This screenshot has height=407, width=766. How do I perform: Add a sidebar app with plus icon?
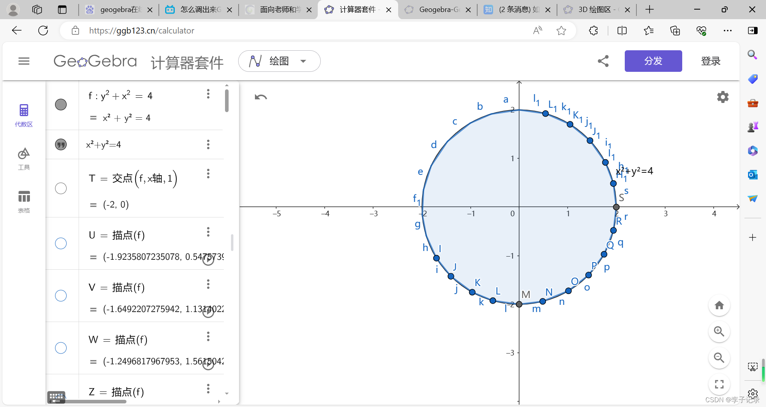752,237
